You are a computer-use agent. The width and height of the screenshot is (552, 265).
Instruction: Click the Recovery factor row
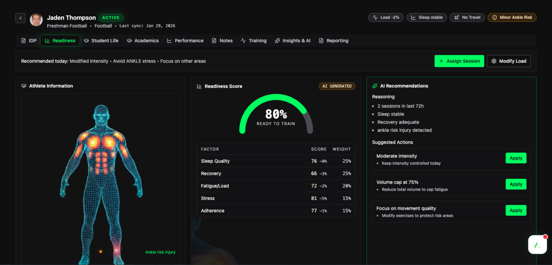[276, 173]
